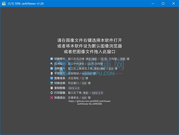The image size is (179, 135).
Task: Click the 'ESC' key badge
Action: (84, 98)
